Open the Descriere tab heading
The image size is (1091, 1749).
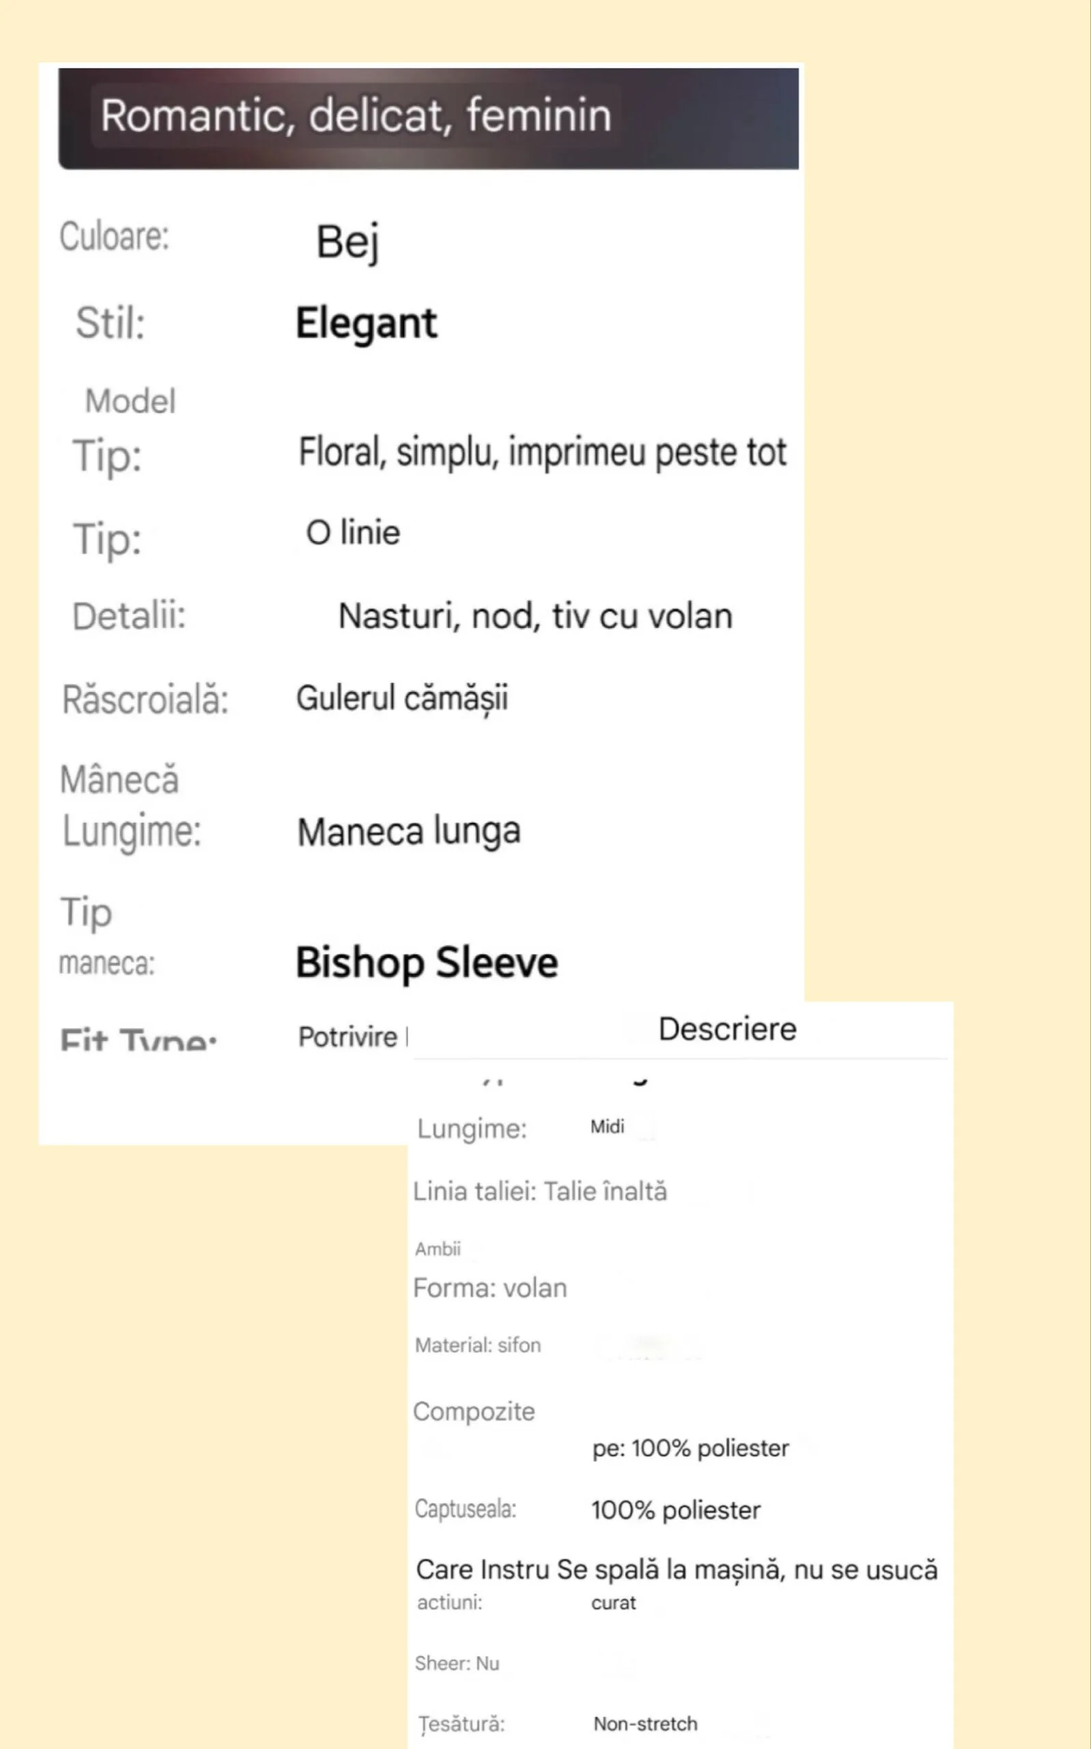726,1030
